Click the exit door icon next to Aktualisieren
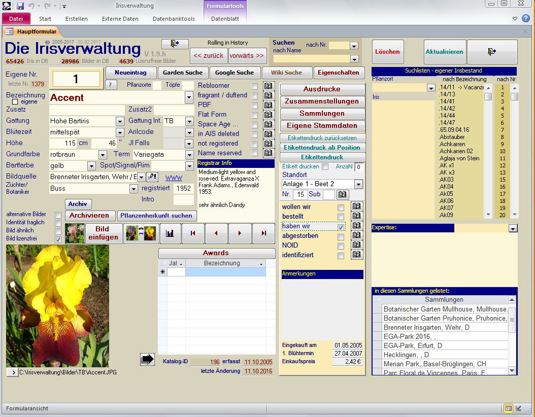Viewport: 535px width, 417px height. [x=492, y=52]
